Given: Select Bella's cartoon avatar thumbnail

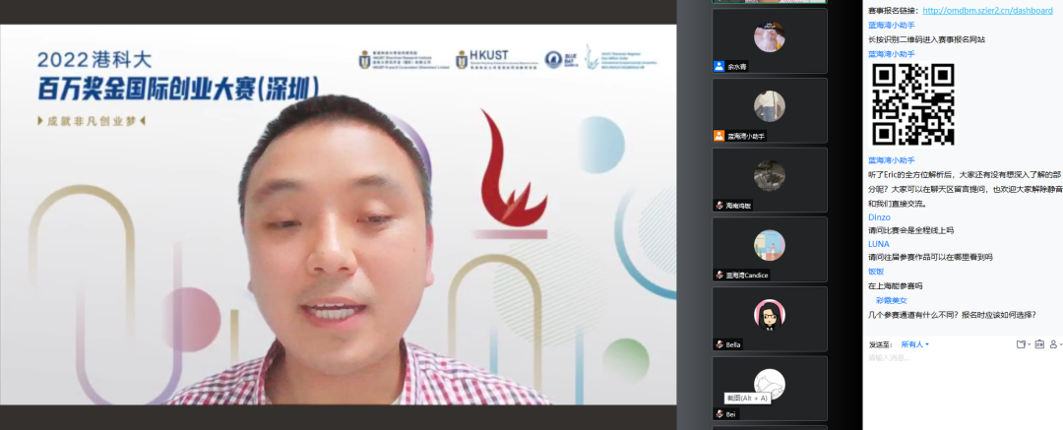Looking at the screenshot, I should pyautogui.click(x=770, y=315).
